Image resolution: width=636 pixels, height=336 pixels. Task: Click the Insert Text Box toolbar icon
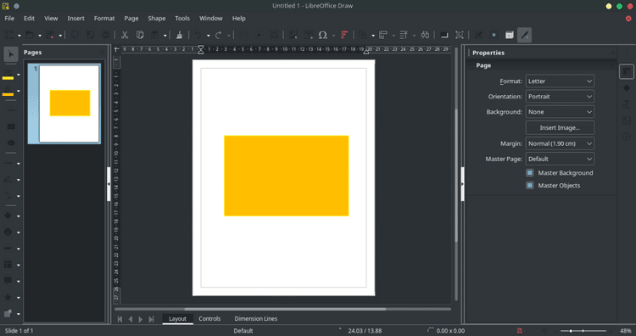[309, 35]
